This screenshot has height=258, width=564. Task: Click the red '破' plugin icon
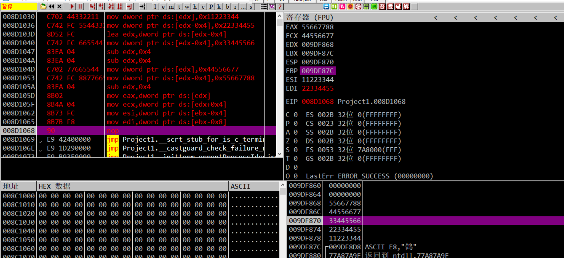tap(398, 6)
